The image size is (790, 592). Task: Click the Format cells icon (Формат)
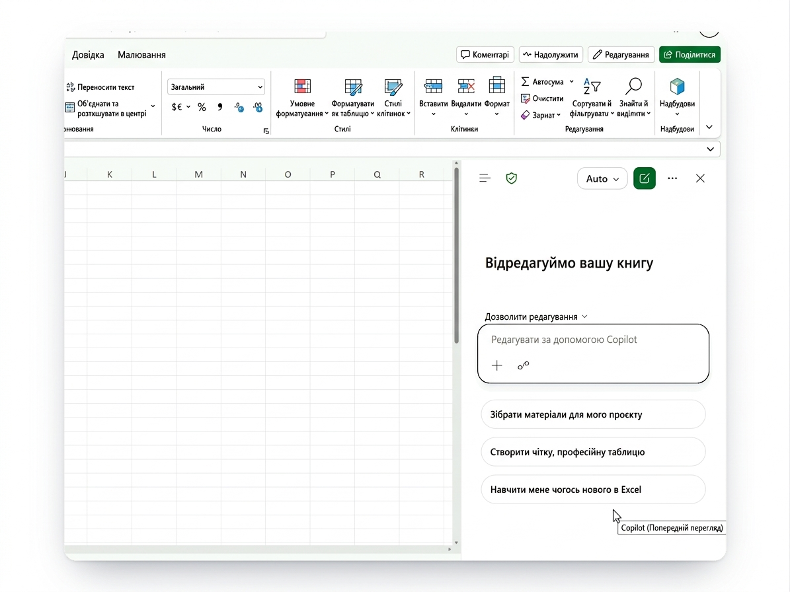click(496, 86)
